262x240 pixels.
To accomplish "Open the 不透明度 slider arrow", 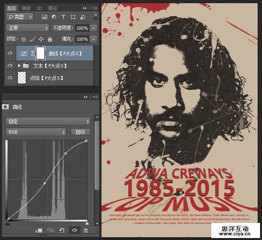I will (x=94, y=28).
